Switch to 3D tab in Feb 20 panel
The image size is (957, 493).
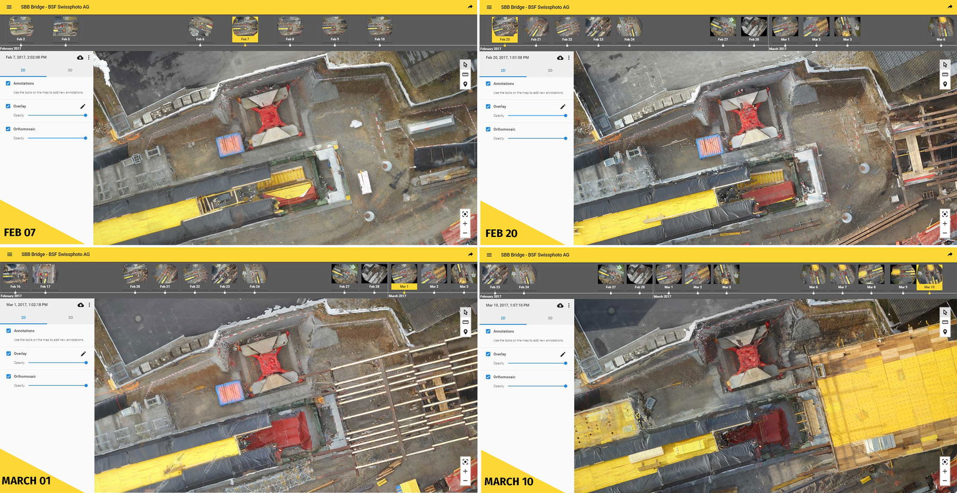tap(550, 71)
